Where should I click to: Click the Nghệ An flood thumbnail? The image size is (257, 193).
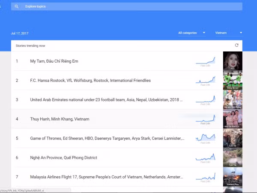(233, 157)
